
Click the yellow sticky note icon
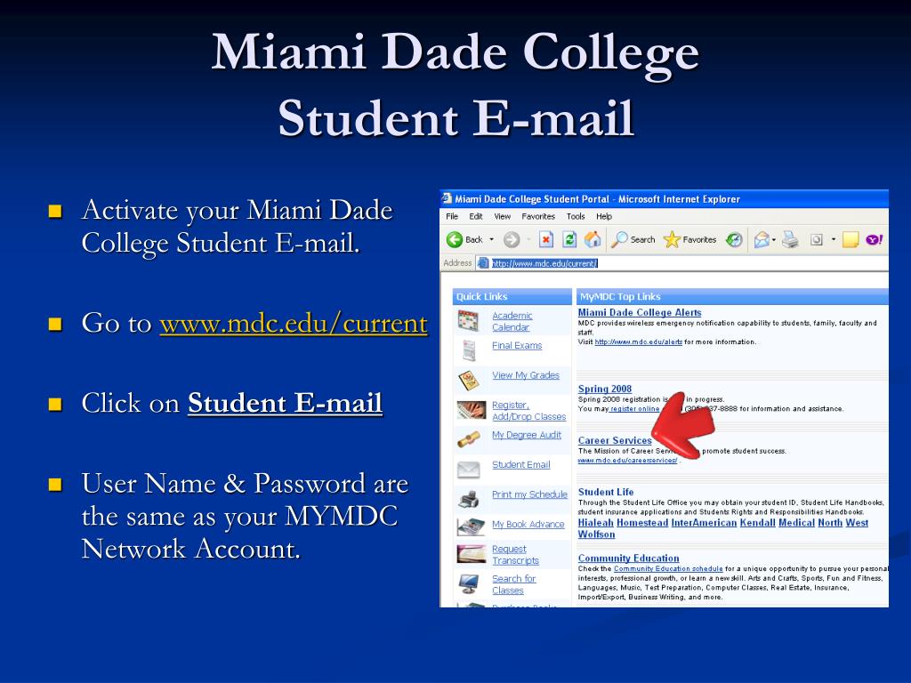pos(850,239)
